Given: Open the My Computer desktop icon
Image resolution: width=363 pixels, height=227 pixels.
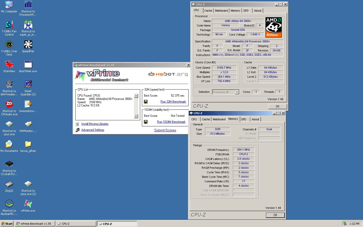Looking at the screenshot, I should coord(9,5).
